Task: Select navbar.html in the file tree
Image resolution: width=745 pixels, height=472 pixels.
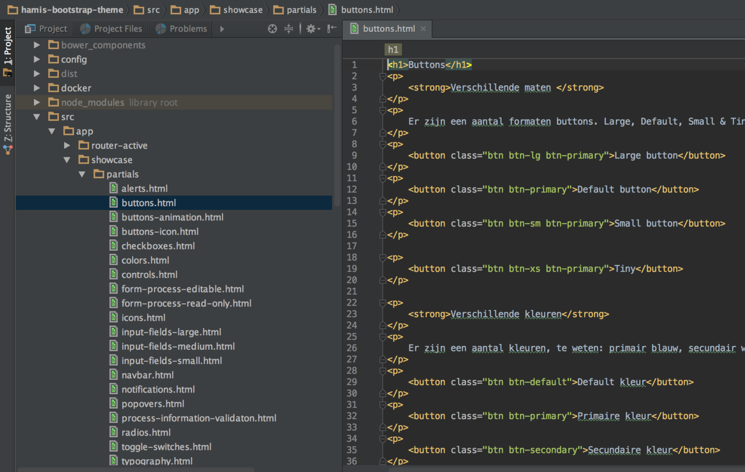Action: tap(147, 375)
